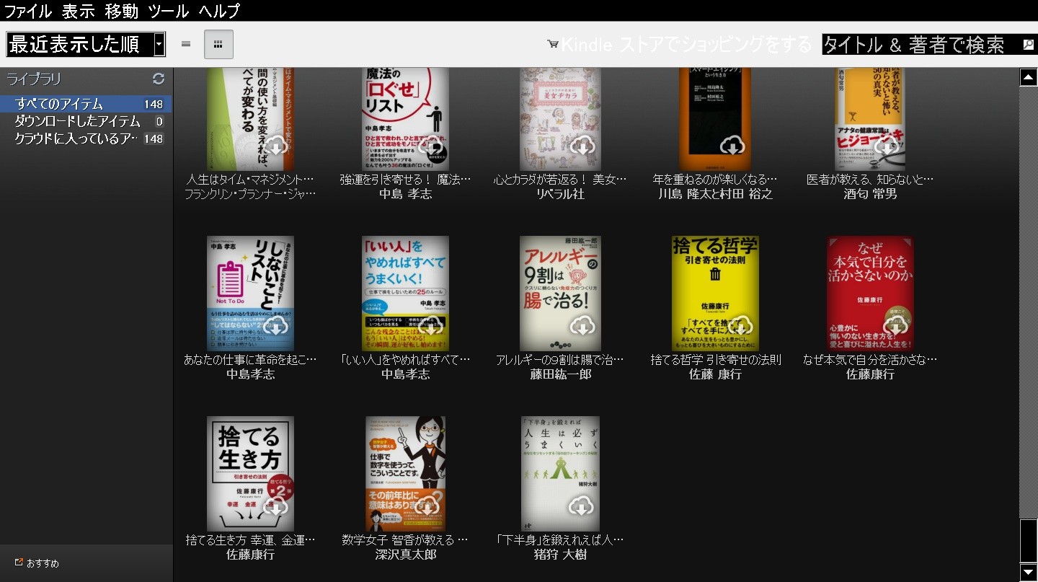Switch to list view layout
The width and height of the screenshot is (1038, 582).
click(x=186, y=44)
